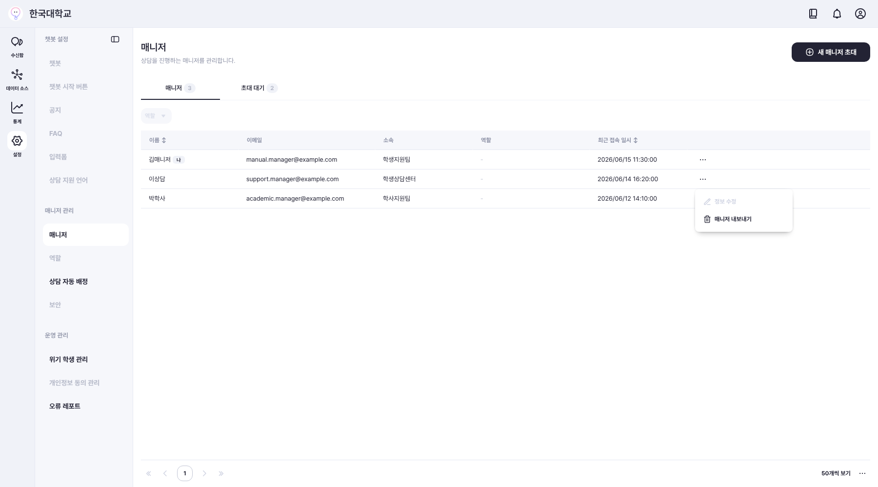878x487 pixels.
Task: Open the 50개씩 보기 page size selector
Action: 836,473
